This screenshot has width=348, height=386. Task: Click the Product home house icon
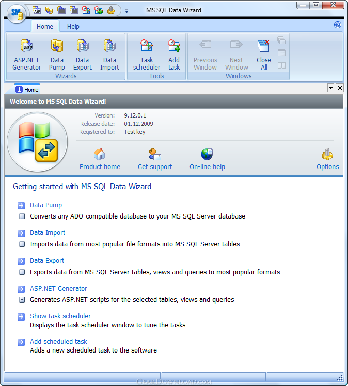[x=100, y=154]
